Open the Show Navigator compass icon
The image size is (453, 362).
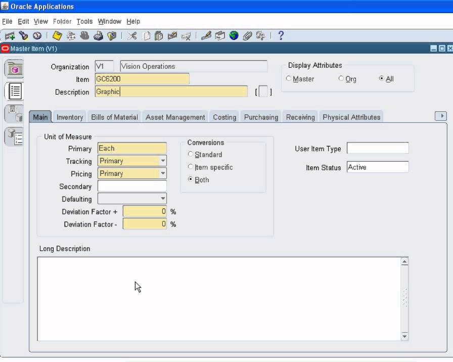coord(37,36)
